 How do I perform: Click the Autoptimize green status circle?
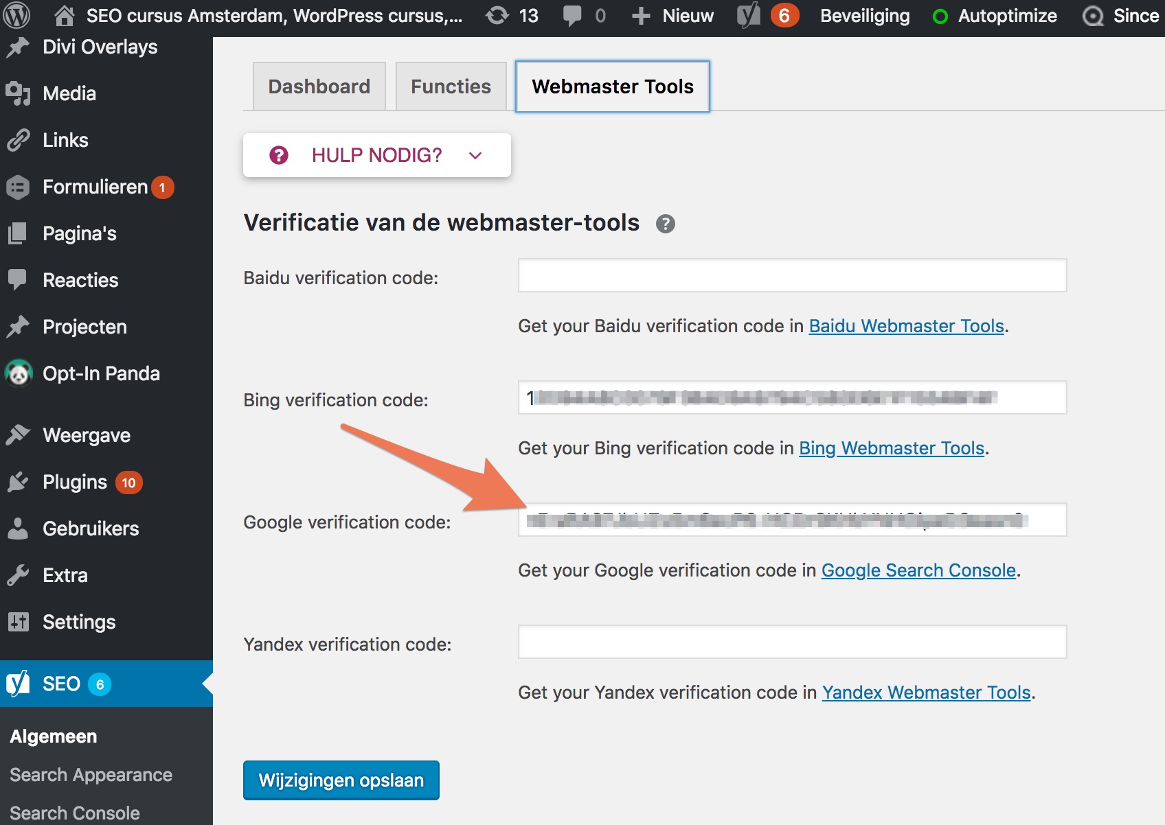click(940, 16)
